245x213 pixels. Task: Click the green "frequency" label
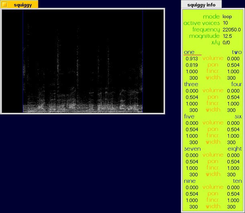pos(206,30)
